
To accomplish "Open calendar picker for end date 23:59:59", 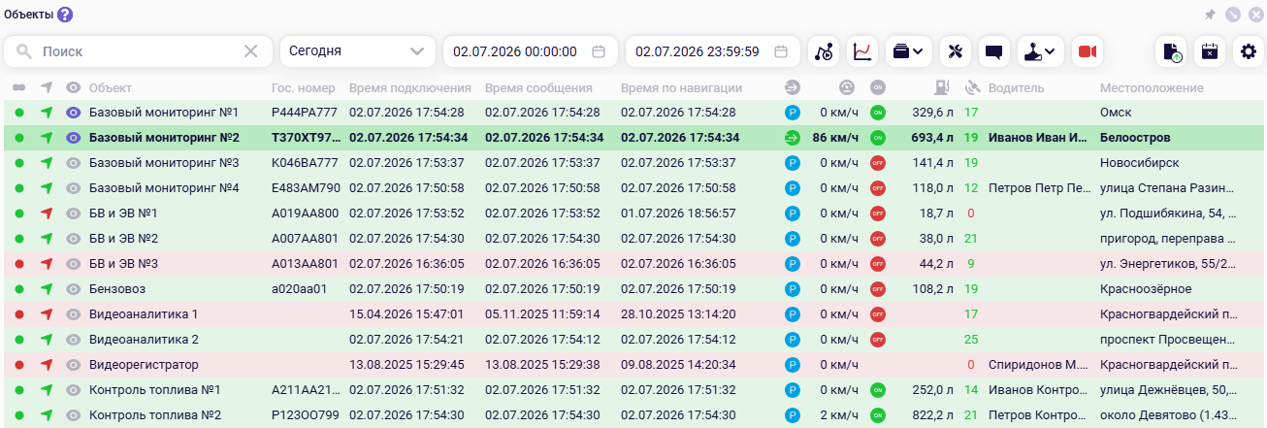I will (781, 51).
